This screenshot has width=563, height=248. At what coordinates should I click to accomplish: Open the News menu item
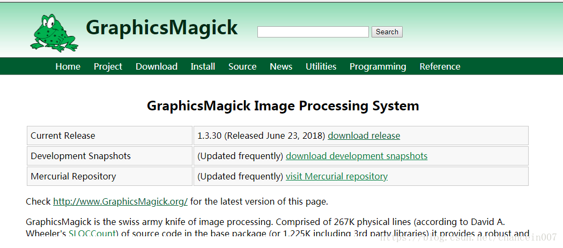(x=281, y=67)
